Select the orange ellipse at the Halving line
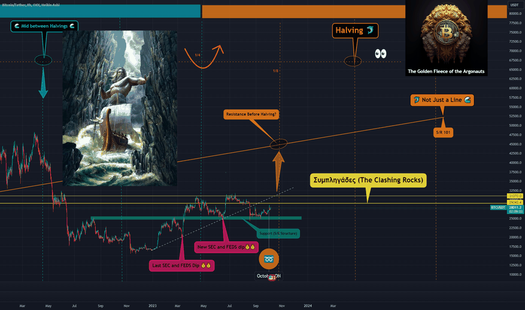This screenshot has width=525, height=310. point(353,61)
